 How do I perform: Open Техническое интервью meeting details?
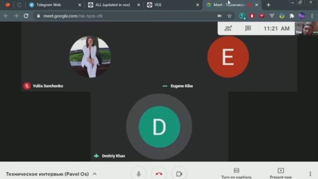point(47,174)
